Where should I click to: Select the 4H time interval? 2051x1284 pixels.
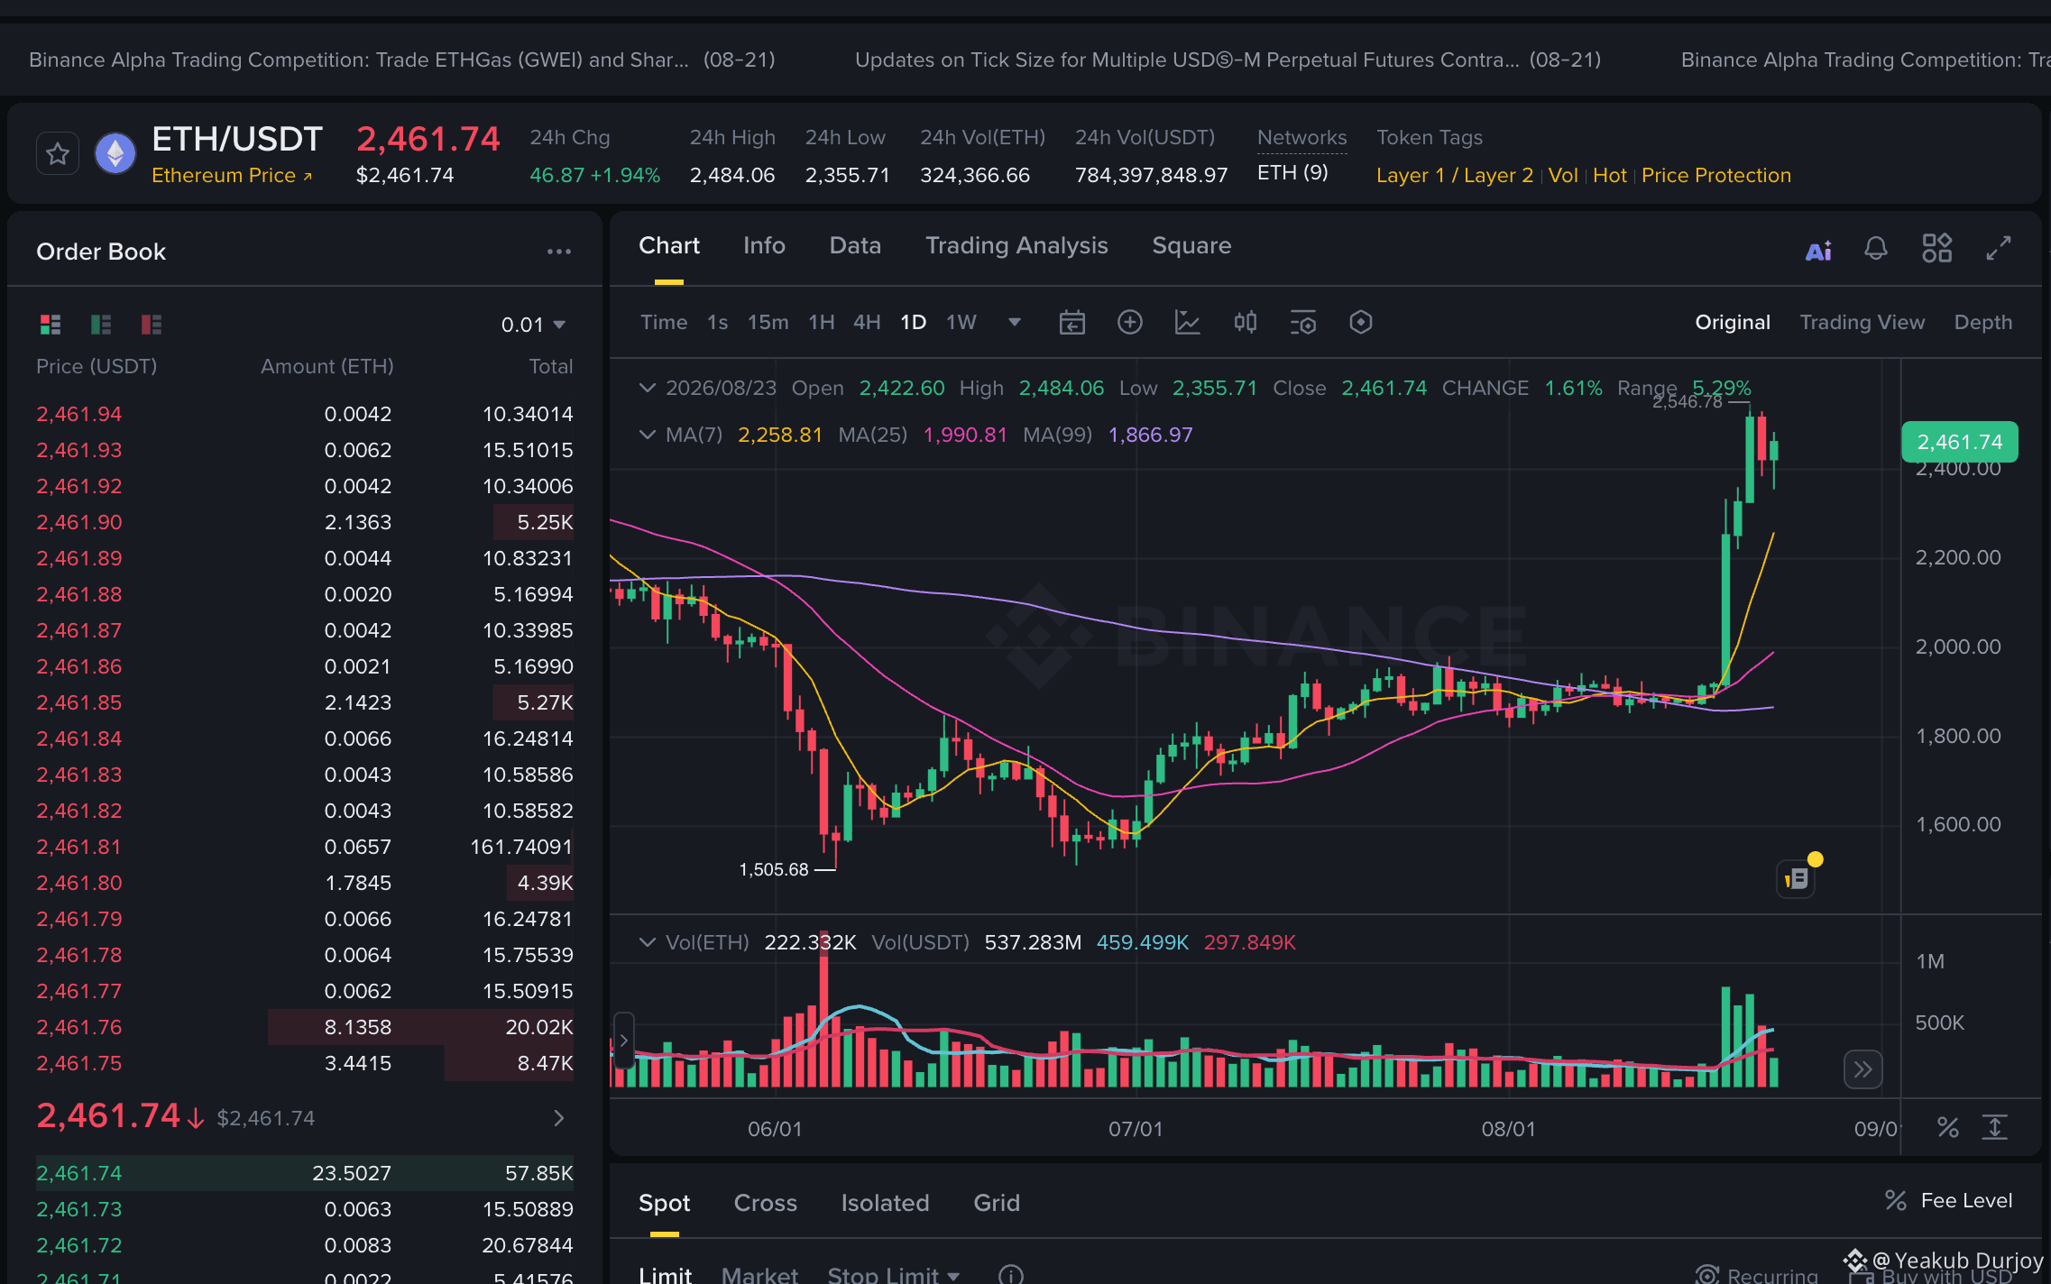tap(867, 322)
